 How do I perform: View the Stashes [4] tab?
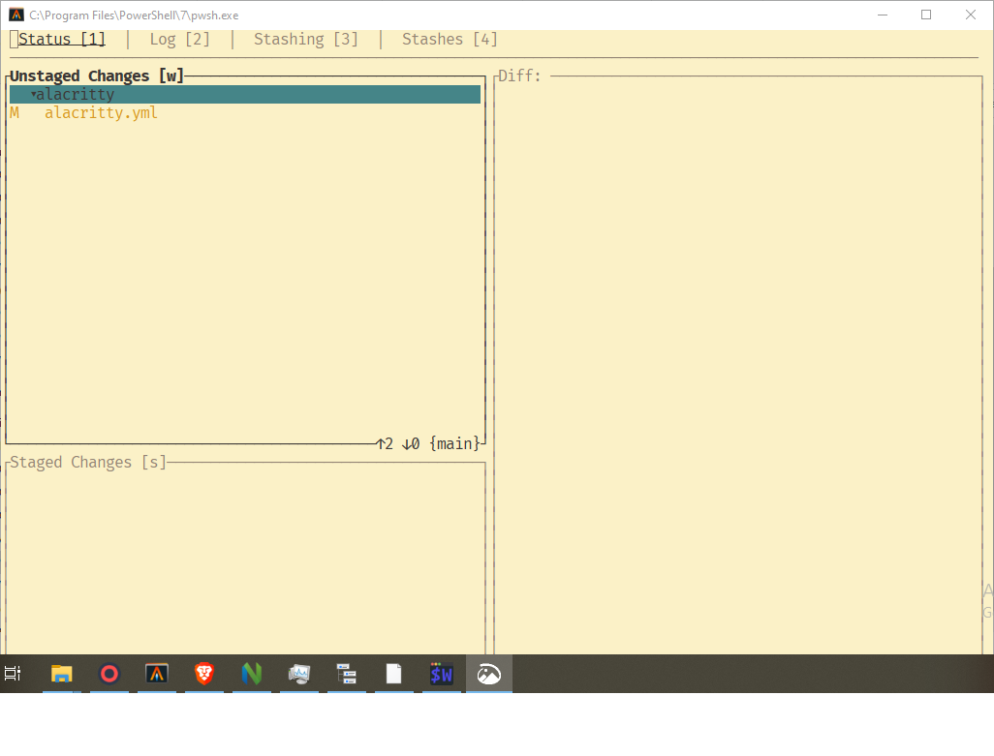tap(449, 39)
